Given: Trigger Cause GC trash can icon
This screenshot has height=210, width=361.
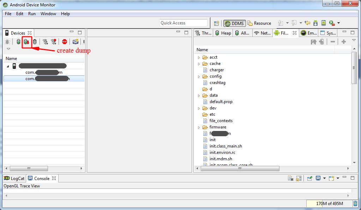Looking at the screenshot, I should [x=35, y=42].
